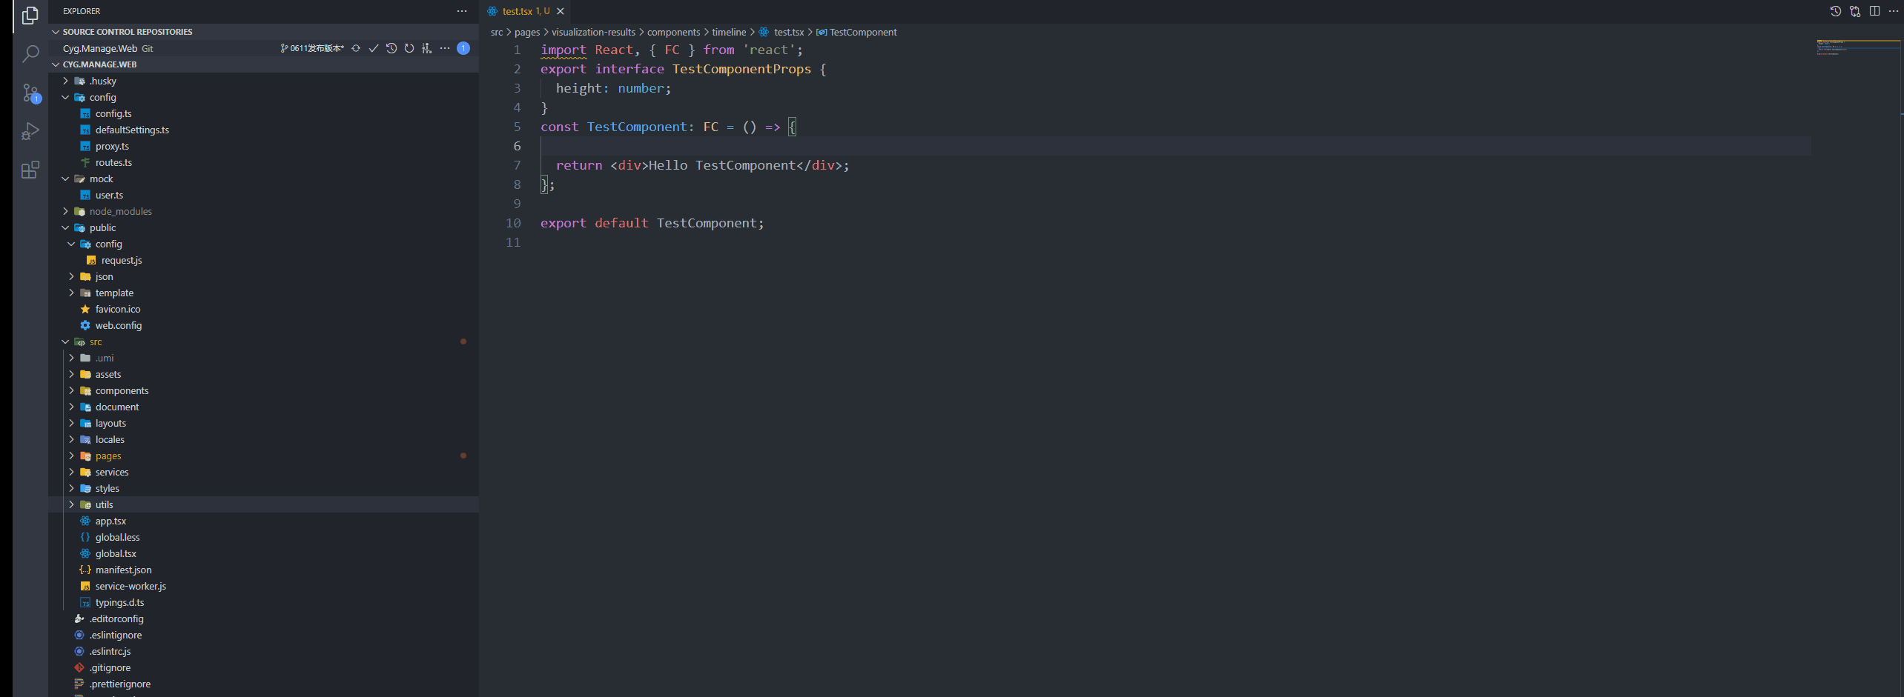Open request.js file
The image size is (1904, 697).
pos(122,260)
